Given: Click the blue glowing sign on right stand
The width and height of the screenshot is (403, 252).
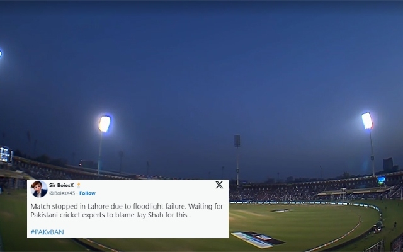Looking at the screenshot, I should point(382,180).
